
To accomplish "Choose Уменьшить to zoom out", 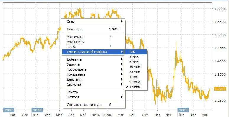I will [x=93, y=42].
